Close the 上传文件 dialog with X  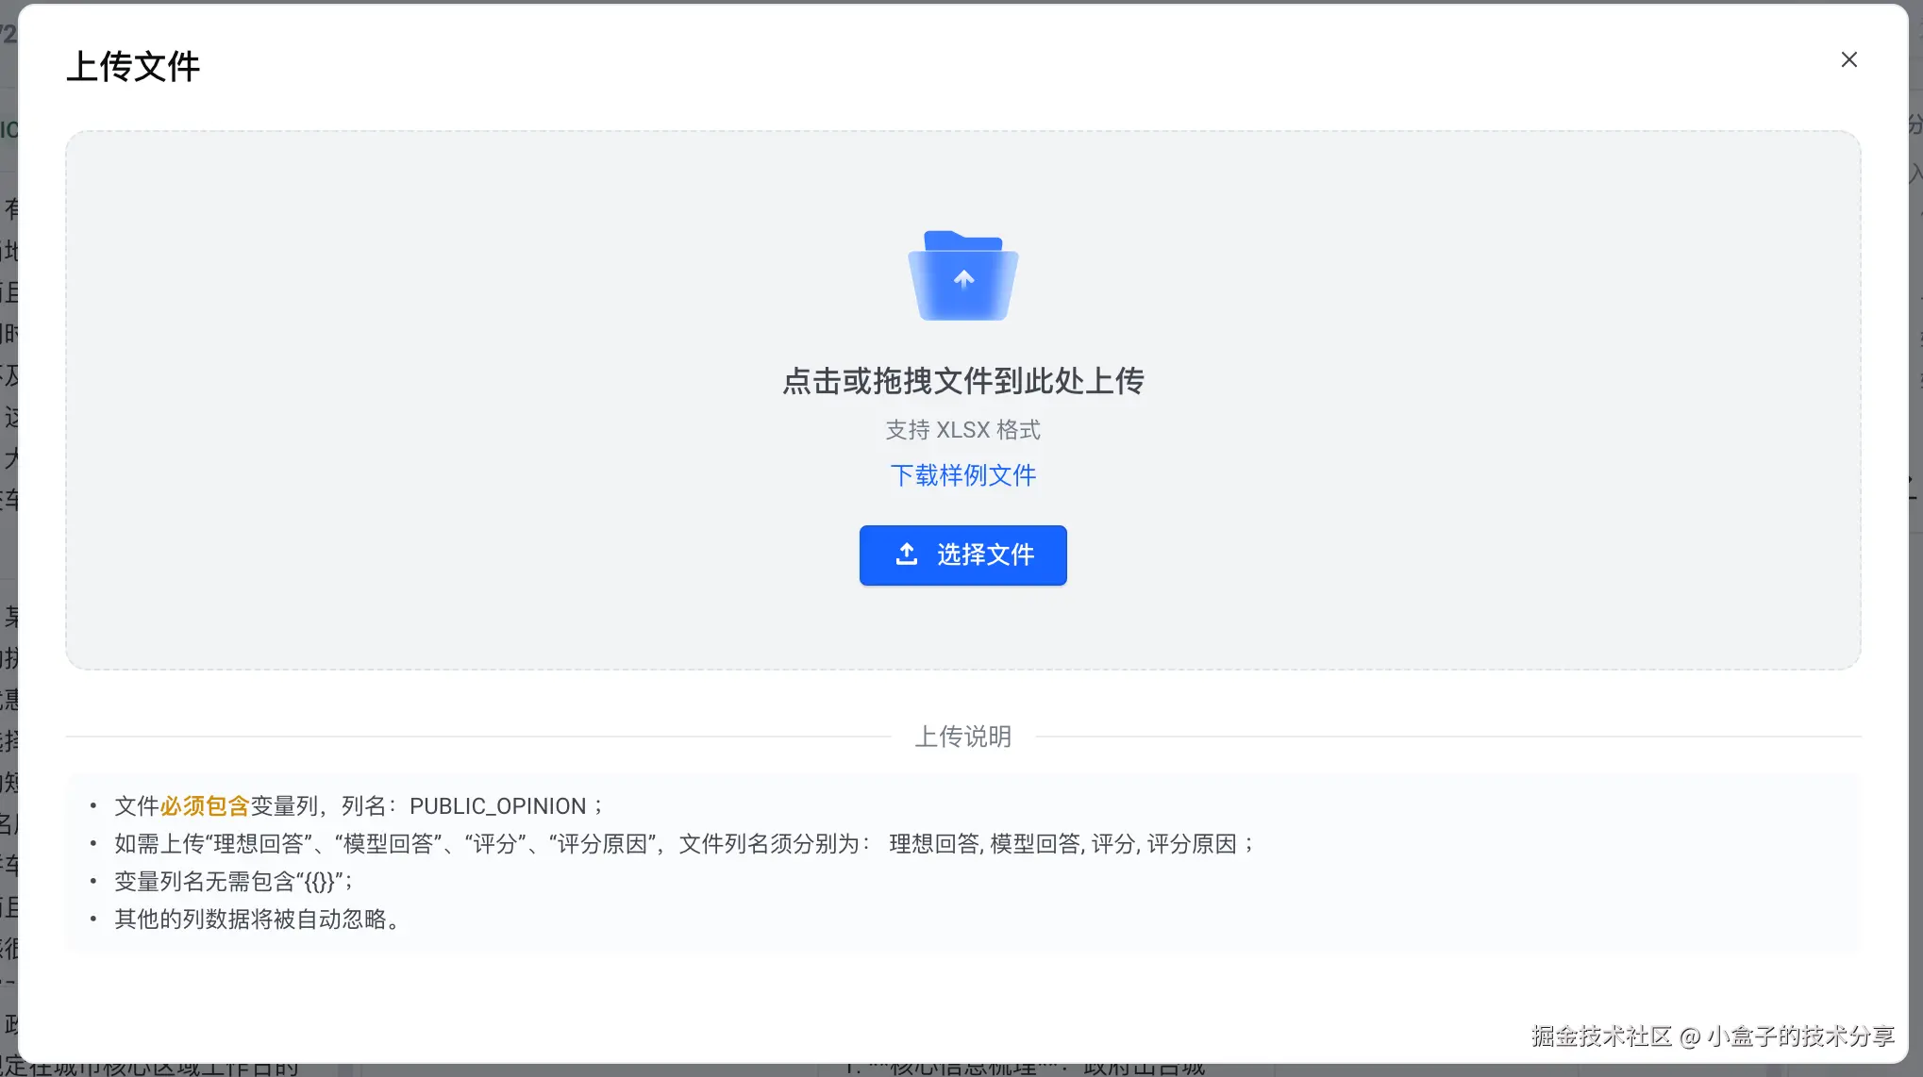[x=1848, y=59]
